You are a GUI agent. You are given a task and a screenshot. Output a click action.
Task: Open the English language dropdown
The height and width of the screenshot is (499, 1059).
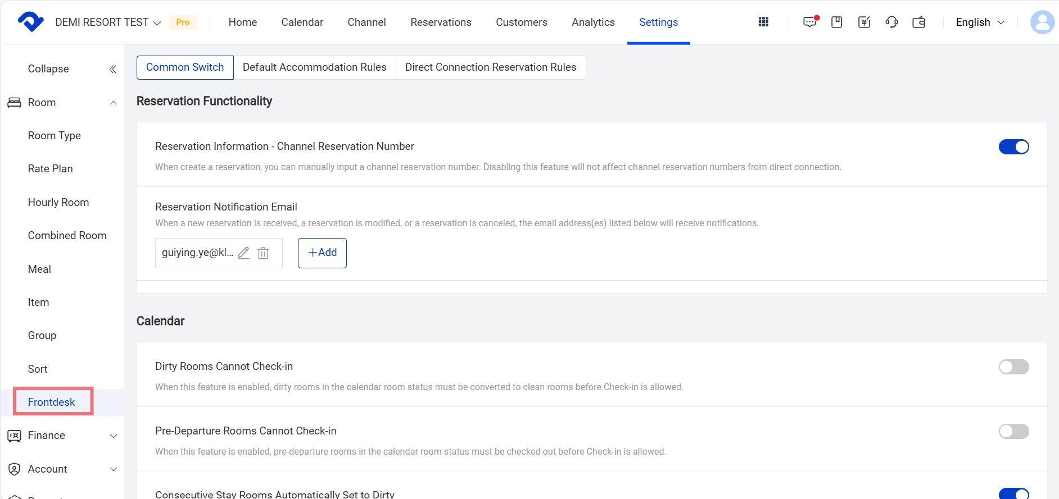980,22
